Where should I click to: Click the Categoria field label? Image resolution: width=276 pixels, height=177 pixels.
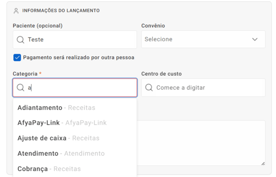(x=25, y=74)
